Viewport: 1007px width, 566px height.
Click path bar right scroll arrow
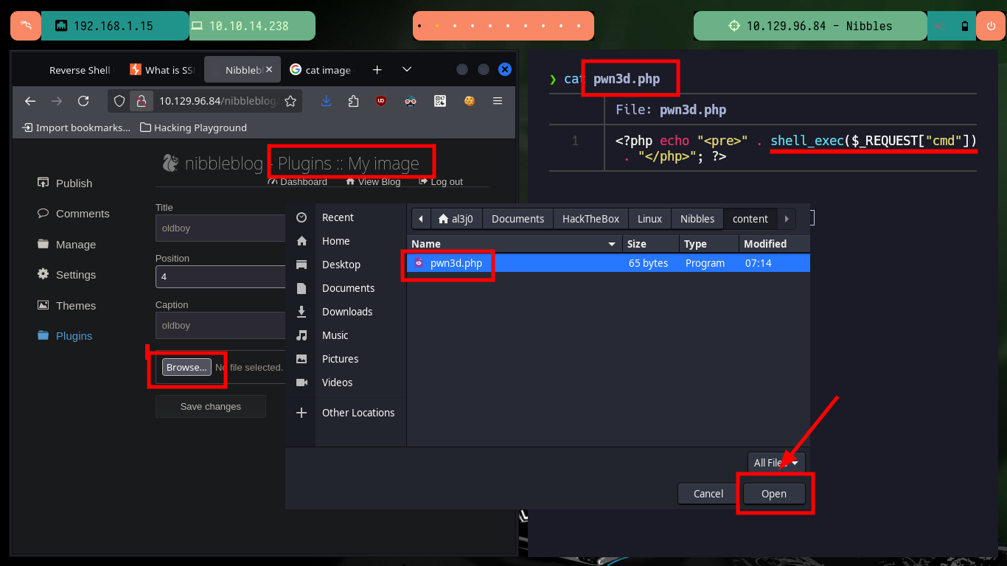click(x=787, y=219)
